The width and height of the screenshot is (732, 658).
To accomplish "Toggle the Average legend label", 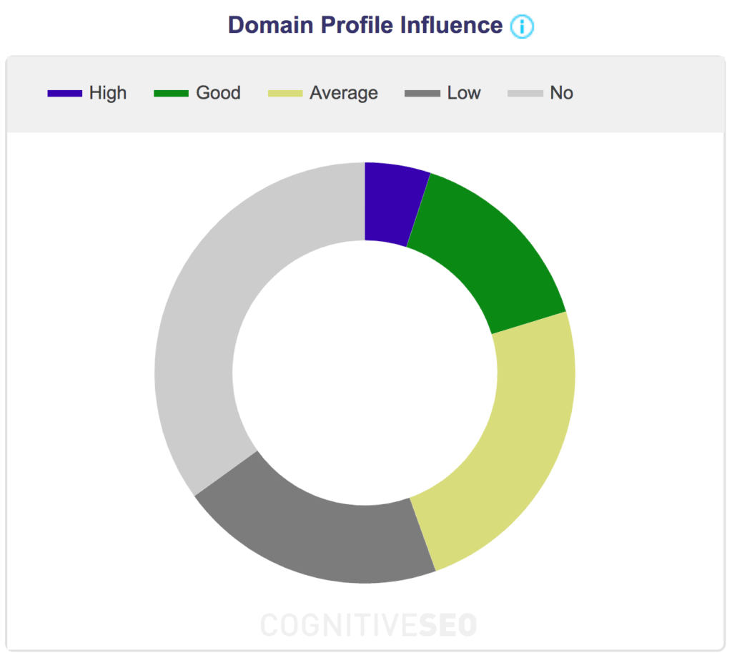I will [x=343, y=93].
